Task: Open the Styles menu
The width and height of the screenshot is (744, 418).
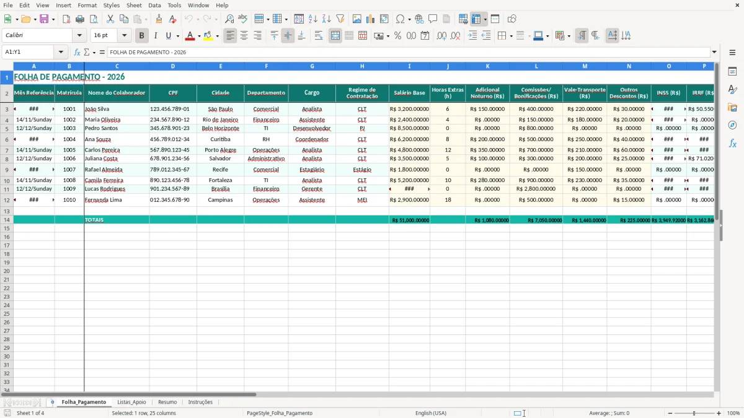Action: click(x=112, y=5)
